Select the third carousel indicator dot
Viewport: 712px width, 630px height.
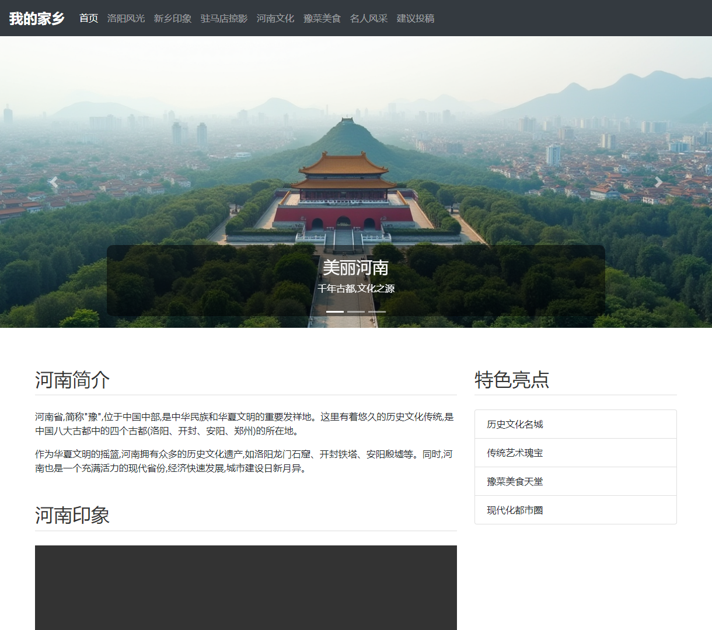coord(378,312)
